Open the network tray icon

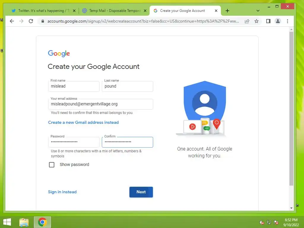(x=269, y=222)
